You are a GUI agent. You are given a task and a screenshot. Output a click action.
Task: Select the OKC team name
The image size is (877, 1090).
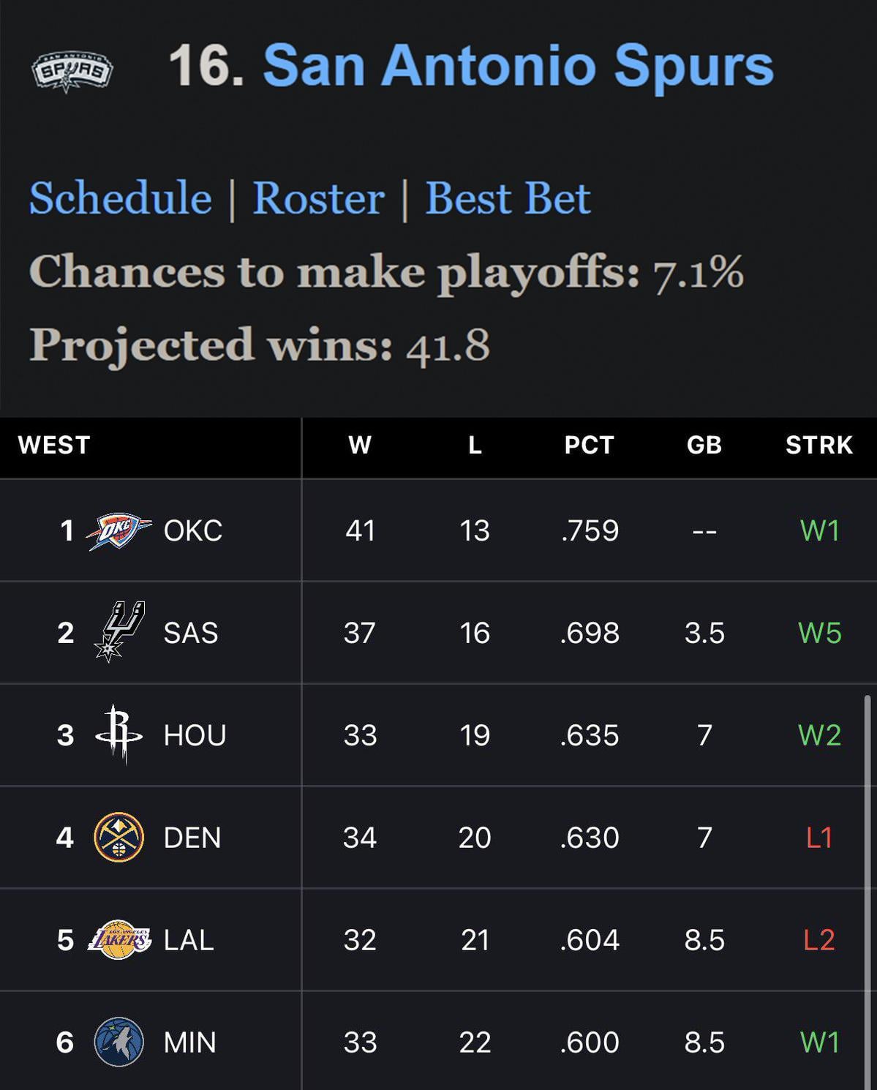193,531
